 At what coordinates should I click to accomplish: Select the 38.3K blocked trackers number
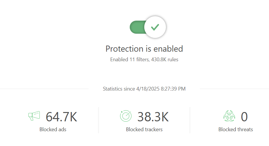153,117
